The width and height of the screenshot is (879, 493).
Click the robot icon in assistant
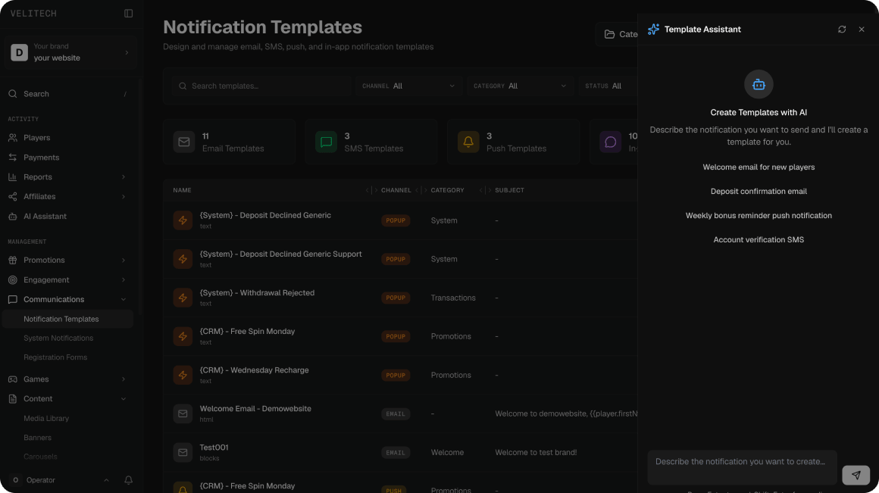point(759,85)
